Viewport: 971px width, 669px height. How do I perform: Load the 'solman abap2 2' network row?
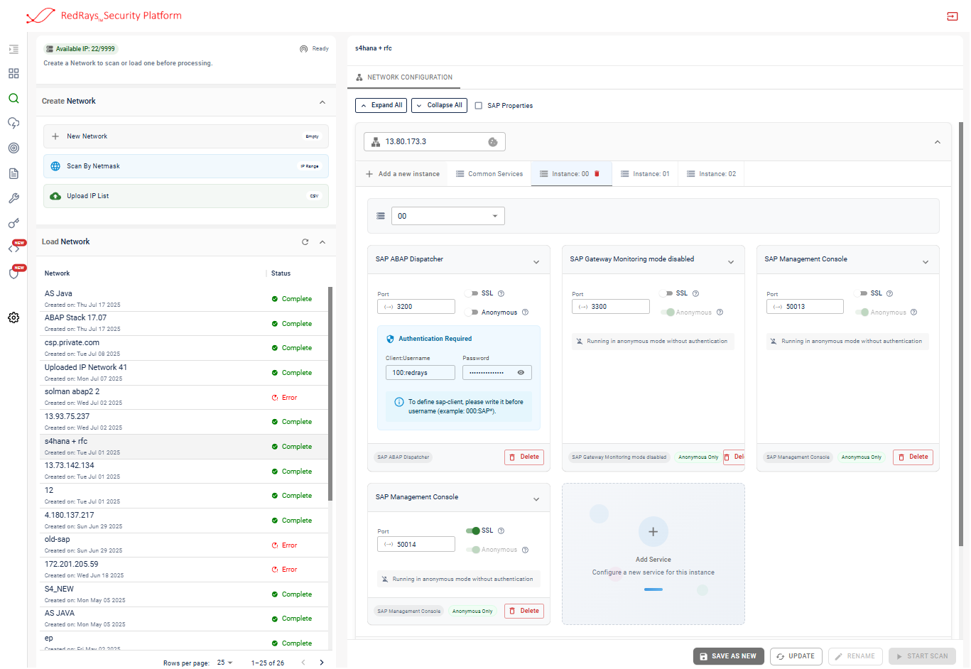point(184,398)
